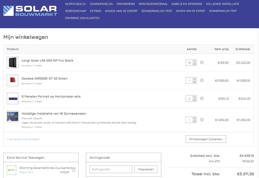Remove 6 Panelen Portrait rails item
This screenshot has width=259, height=178.
[x=202, y=99]
